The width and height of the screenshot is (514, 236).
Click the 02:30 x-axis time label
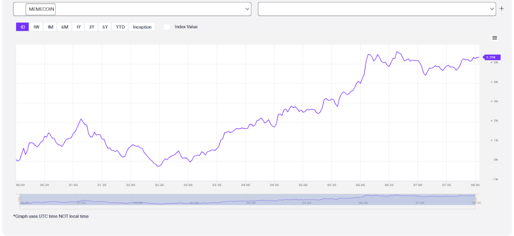coord(159,185)
